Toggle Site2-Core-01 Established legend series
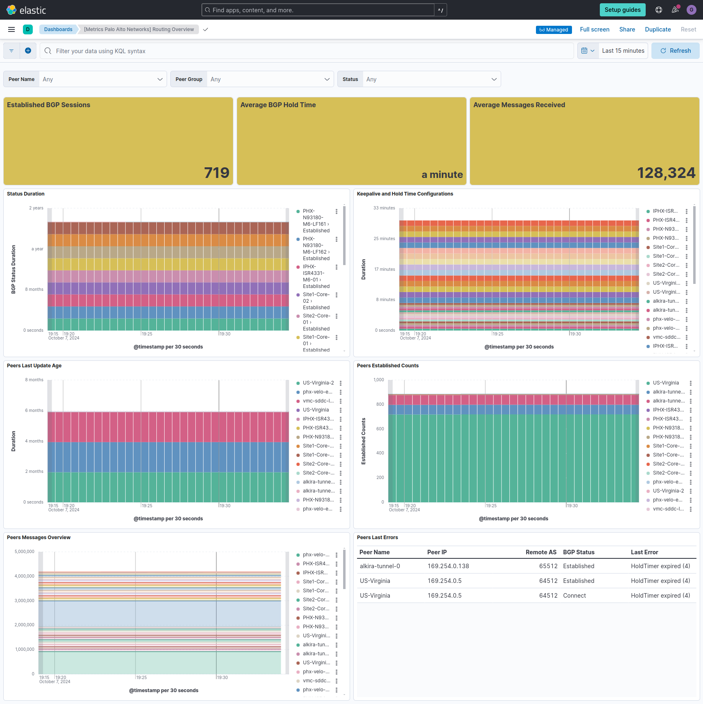This screenshot has height=704, width=703. point(316,322)
